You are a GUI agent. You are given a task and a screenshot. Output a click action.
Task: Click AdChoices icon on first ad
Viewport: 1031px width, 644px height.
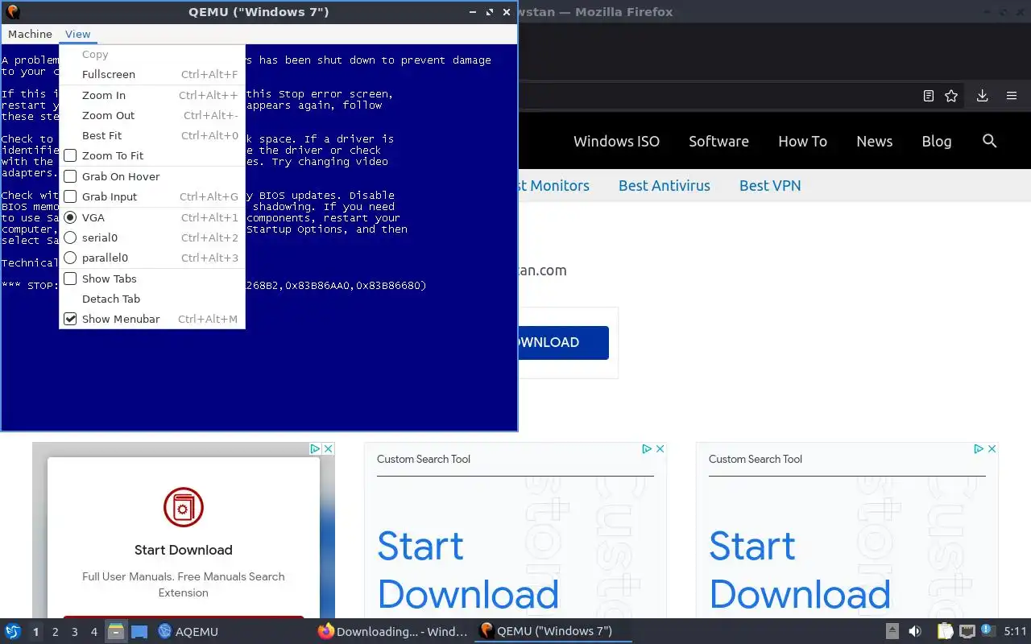(x=316, y=449)
